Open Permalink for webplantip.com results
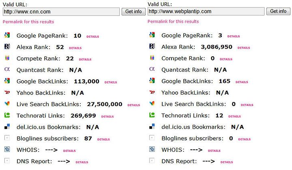The image size is (292, 170). pos(173,21)
